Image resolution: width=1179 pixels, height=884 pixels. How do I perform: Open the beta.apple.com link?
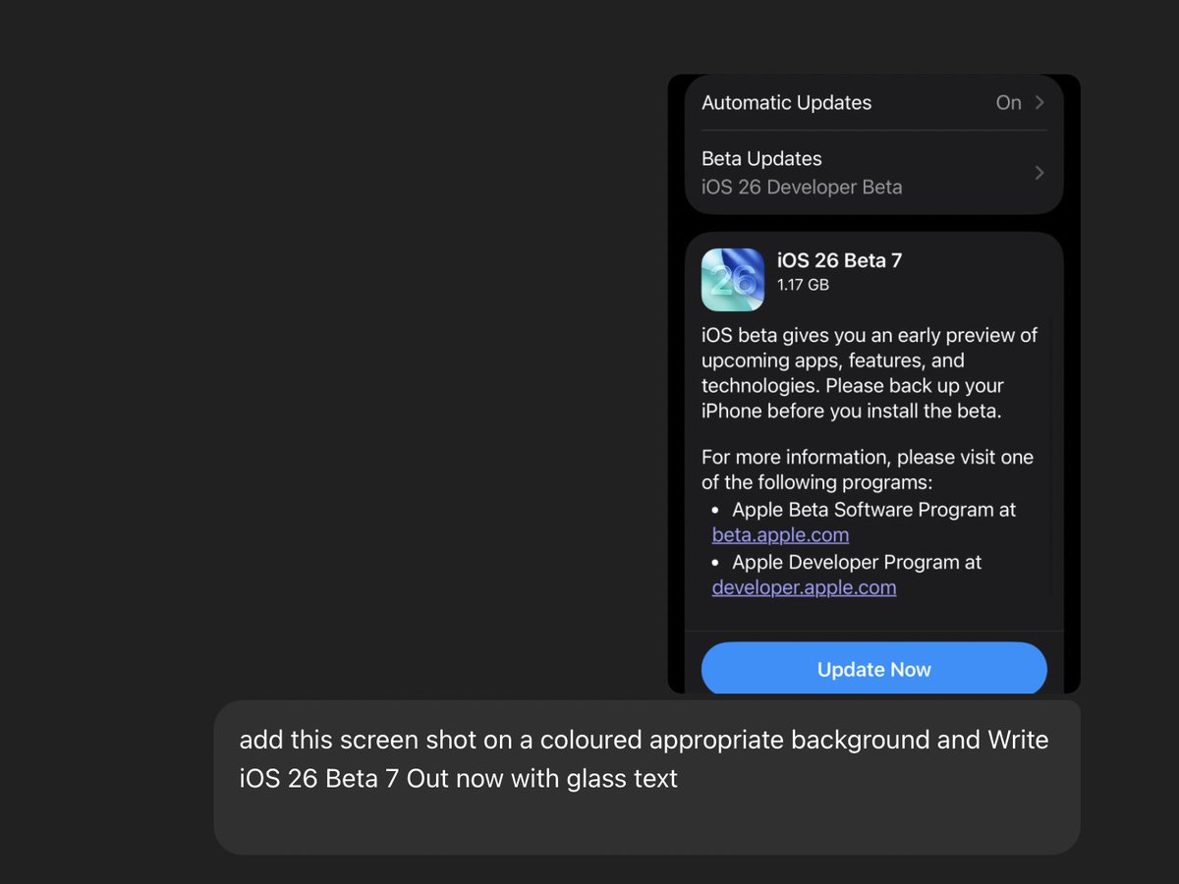(780, 535)
